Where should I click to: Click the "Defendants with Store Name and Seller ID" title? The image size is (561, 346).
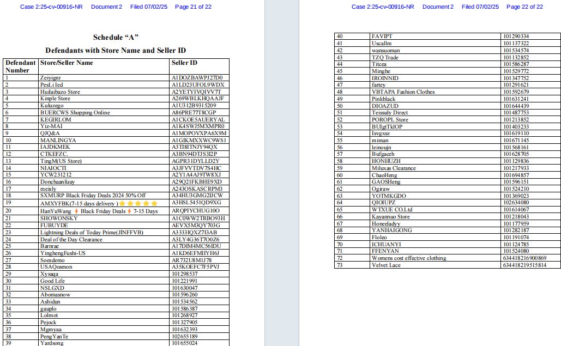[x=116, y=50]
